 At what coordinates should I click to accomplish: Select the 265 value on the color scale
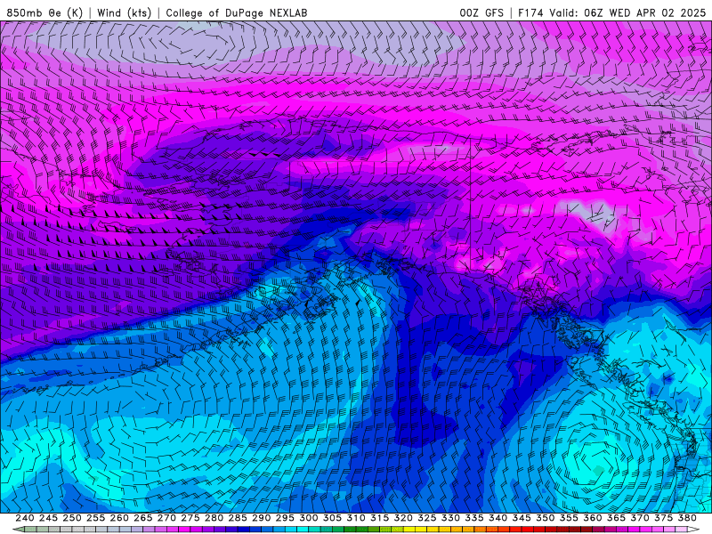pyautogui.click(x=142, y=518)
